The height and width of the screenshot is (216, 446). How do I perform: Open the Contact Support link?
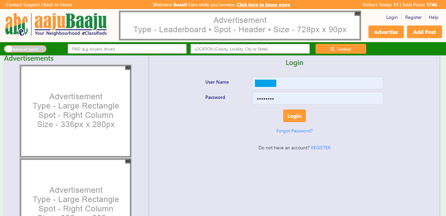[23, 5]
